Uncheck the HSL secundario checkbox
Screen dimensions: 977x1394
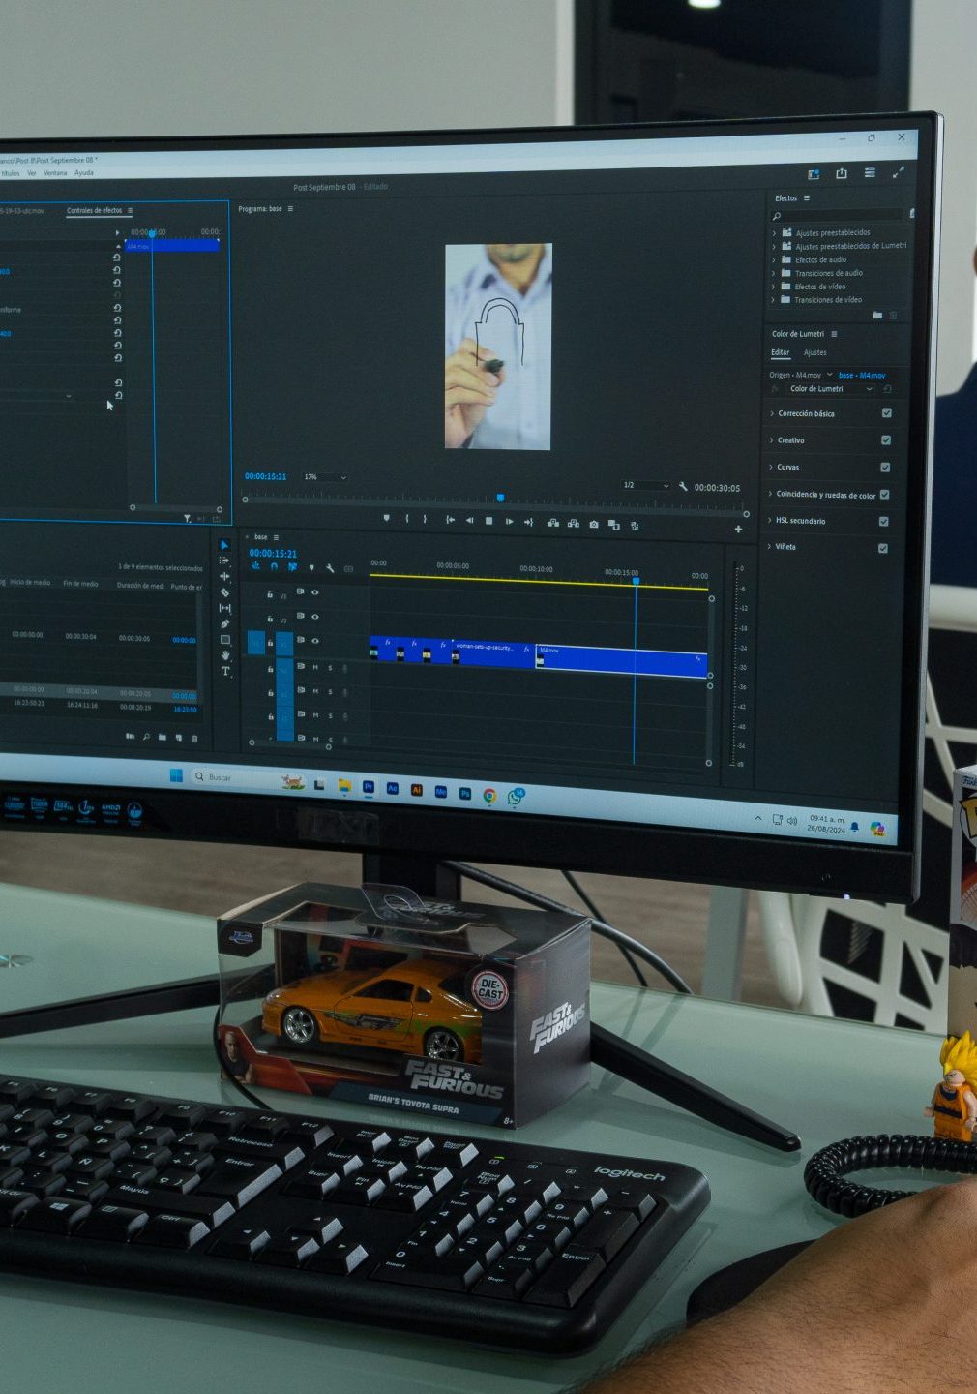[x=883, y=521]
